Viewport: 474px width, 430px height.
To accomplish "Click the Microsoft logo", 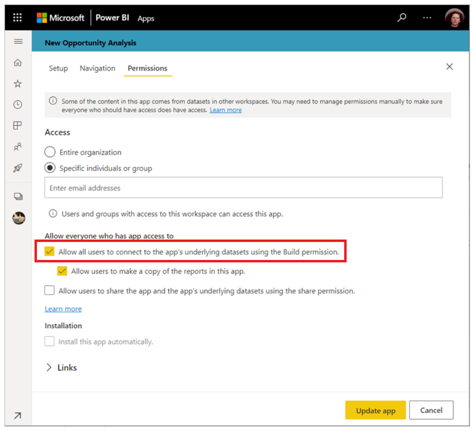I will 60,18.
